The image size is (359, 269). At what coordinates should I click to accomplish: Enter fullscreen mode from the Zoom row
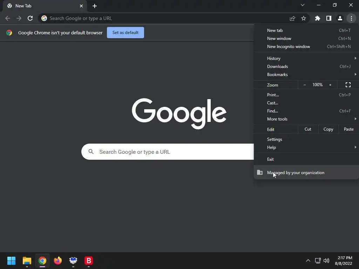(x=348, y=85)
